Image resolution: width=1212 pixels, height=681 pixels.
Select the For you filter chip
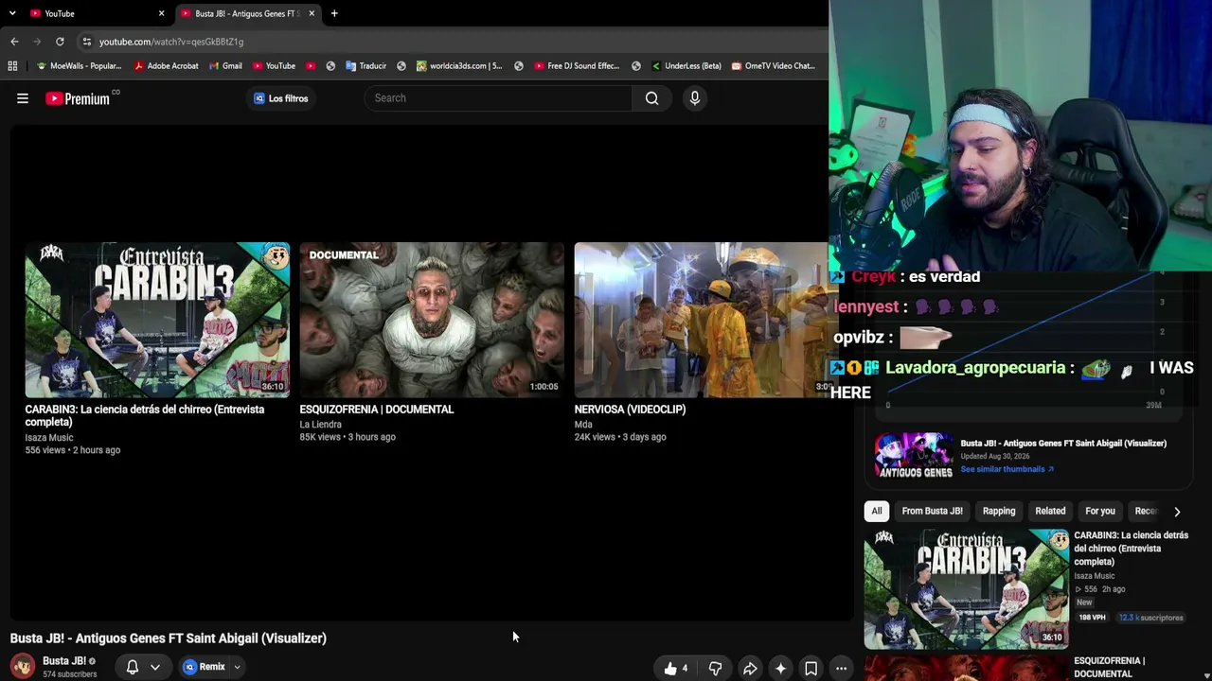pyautogui.click(x=1100, y=512)
